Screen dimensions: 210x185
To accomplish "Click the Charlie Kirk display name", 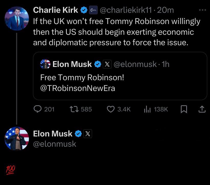I will [56, 10].
